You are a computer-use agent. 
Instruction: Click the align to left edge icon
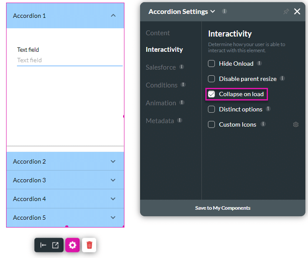43,245
